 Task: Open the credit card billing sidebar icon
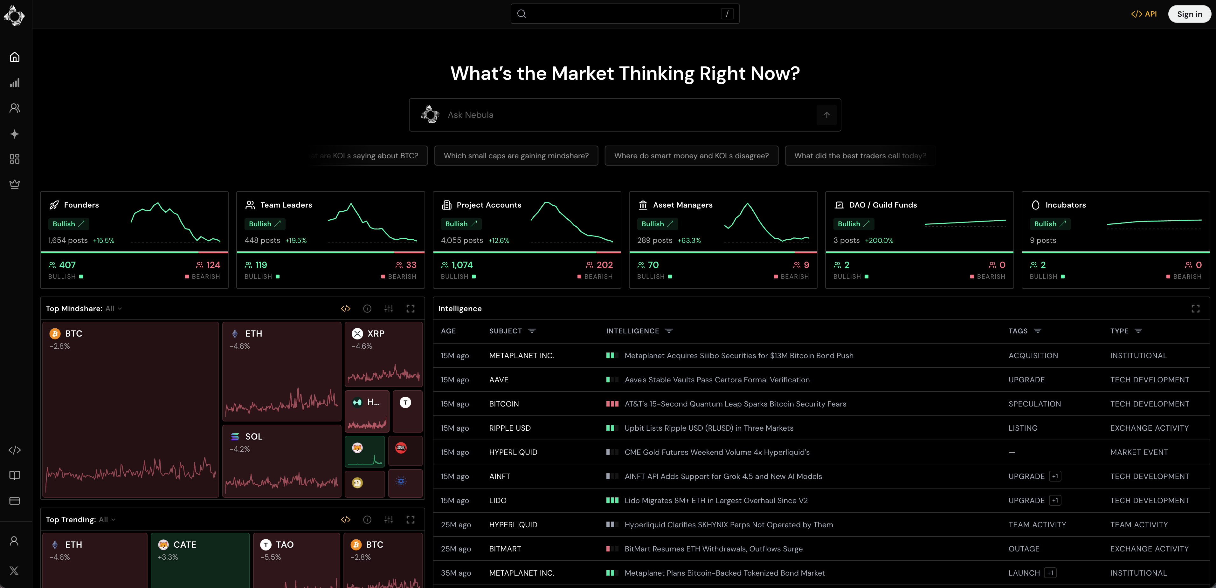pyautogui.click(x=15, y=501)
